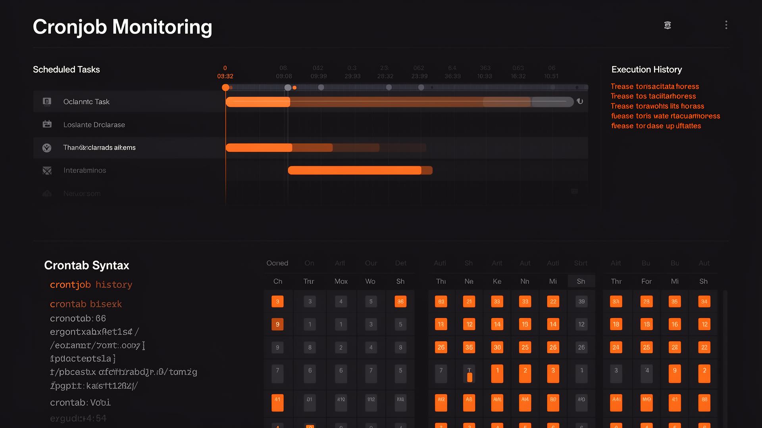
Task: Click the Interabminos orange progress bar
Action: [x=354, y=170]
